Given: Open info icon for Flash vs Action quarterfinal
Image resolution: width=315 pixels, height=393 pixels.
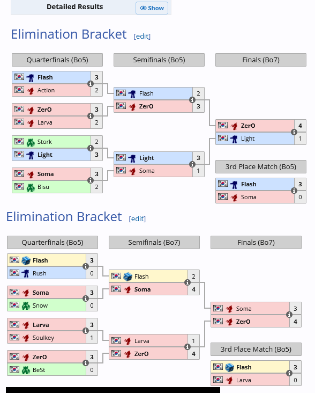Looking at the screenshot, I should click(x=91, y=84).
